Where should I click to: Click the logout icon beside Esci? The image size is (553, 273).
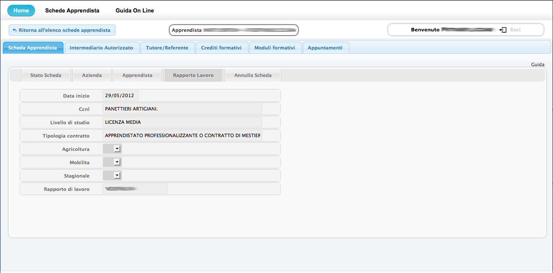503,30
